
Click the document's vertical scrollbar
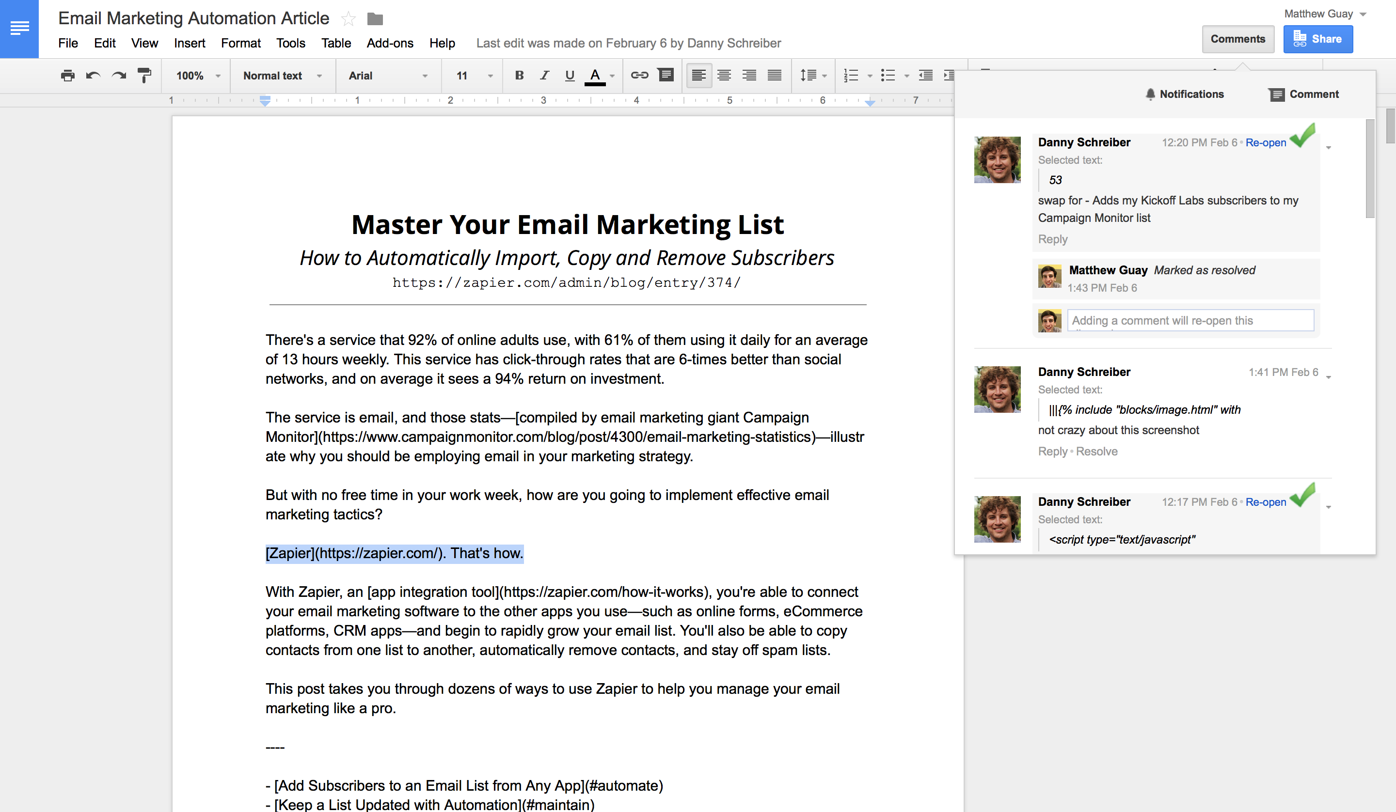(x=1391, y=126)
